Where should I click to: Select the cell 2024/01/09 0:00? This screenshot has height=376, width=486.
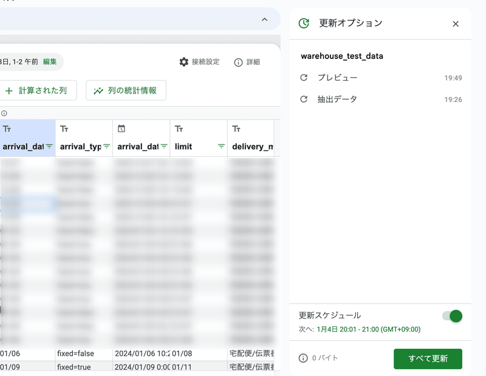pos(142,367)
